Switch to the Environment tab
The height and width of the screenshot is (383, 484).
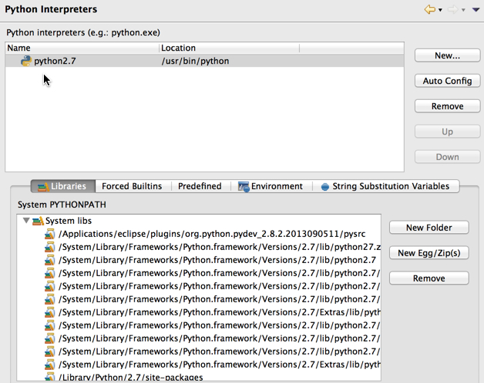pyautogui.click(x=271, y=186)
